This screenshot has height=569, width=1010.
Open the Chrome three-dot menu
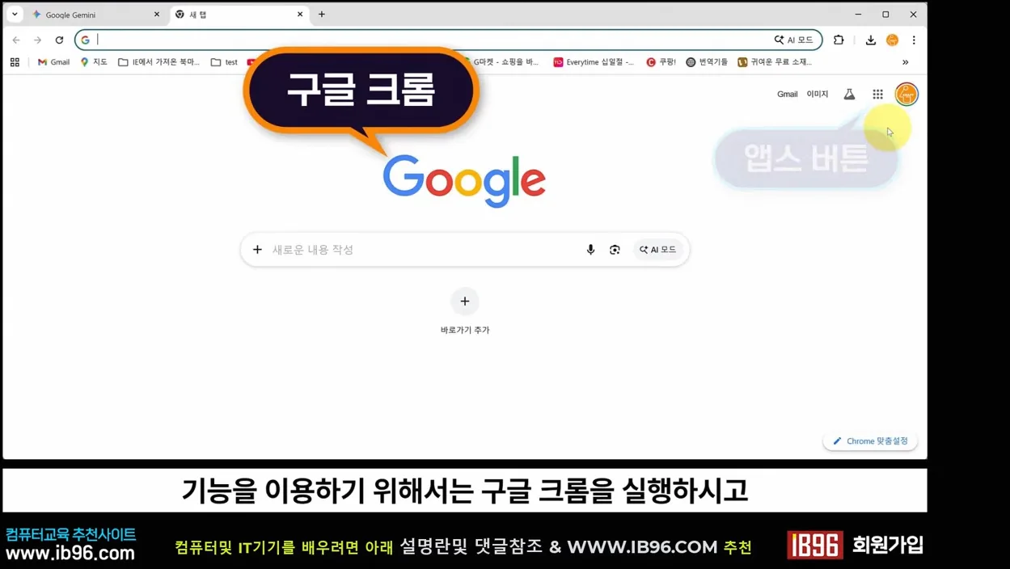point(914,40)
